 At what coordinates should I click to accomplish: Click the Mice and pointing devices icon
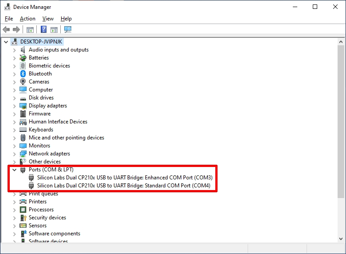[23, 138]
